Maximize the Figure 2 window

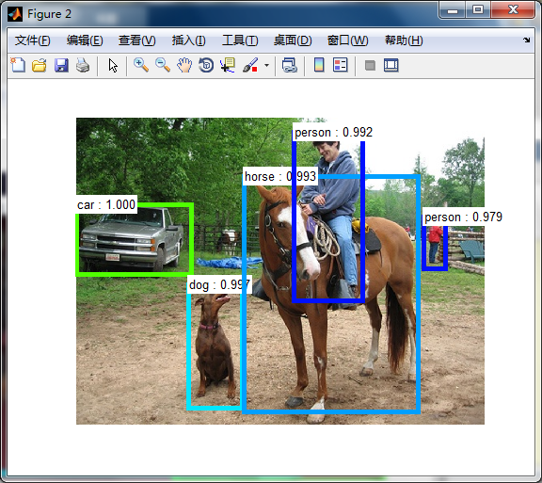point(478,10)
